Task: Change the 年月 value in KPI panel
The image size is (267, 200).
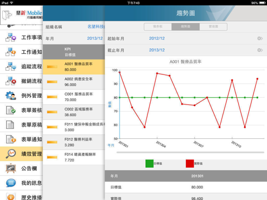Action: [x=95, y=38]
